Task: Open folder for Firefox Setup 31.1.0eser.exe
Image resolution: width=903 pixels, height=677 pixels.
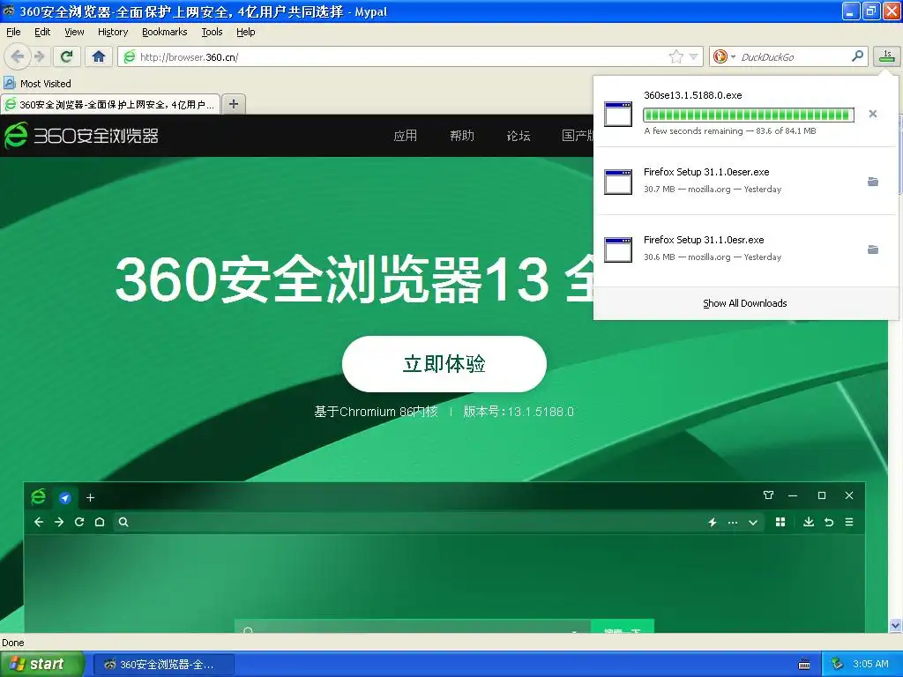Action: (873, 182)
